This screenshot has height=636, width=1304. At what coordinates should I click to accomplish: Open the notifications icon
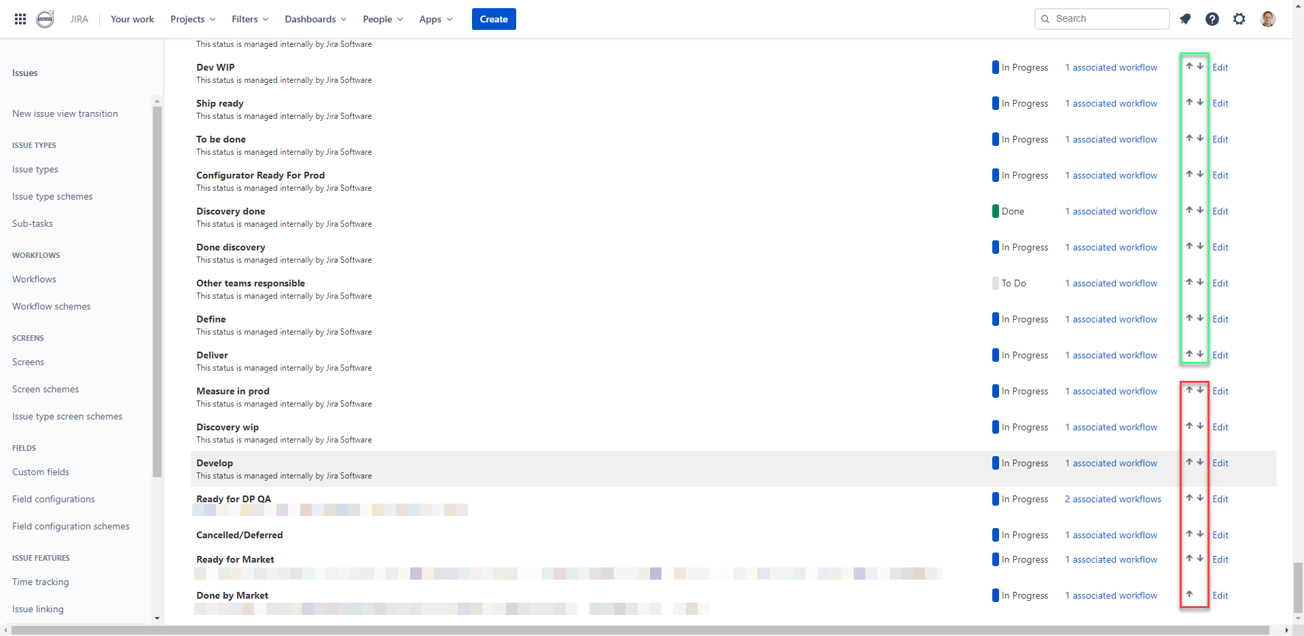[1185, 19]
